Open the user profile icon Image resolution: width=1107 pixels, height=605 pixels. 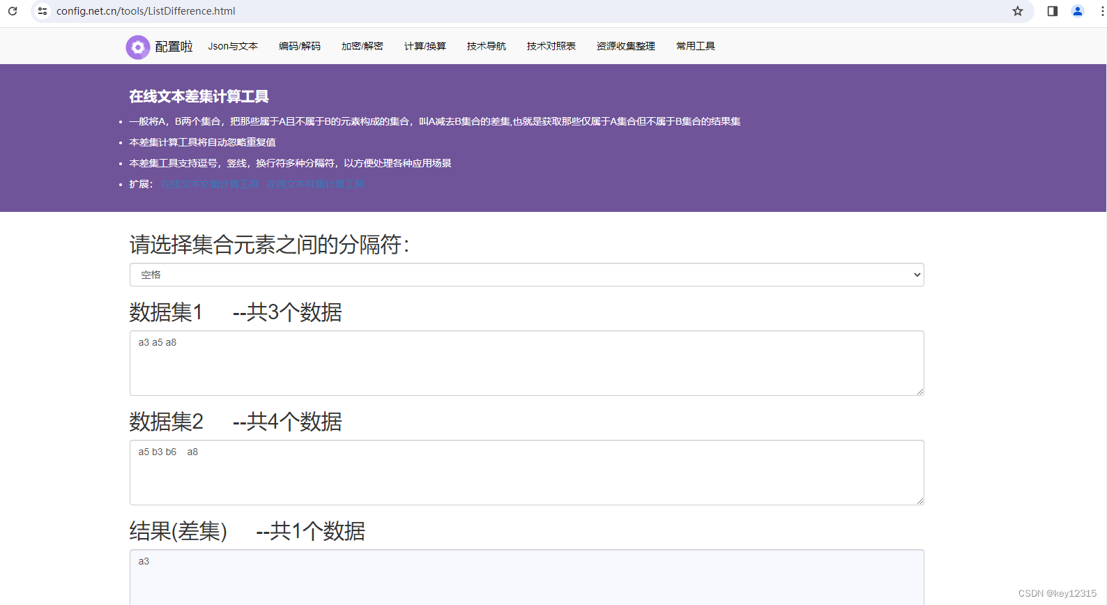click(x=1078, y=11)
